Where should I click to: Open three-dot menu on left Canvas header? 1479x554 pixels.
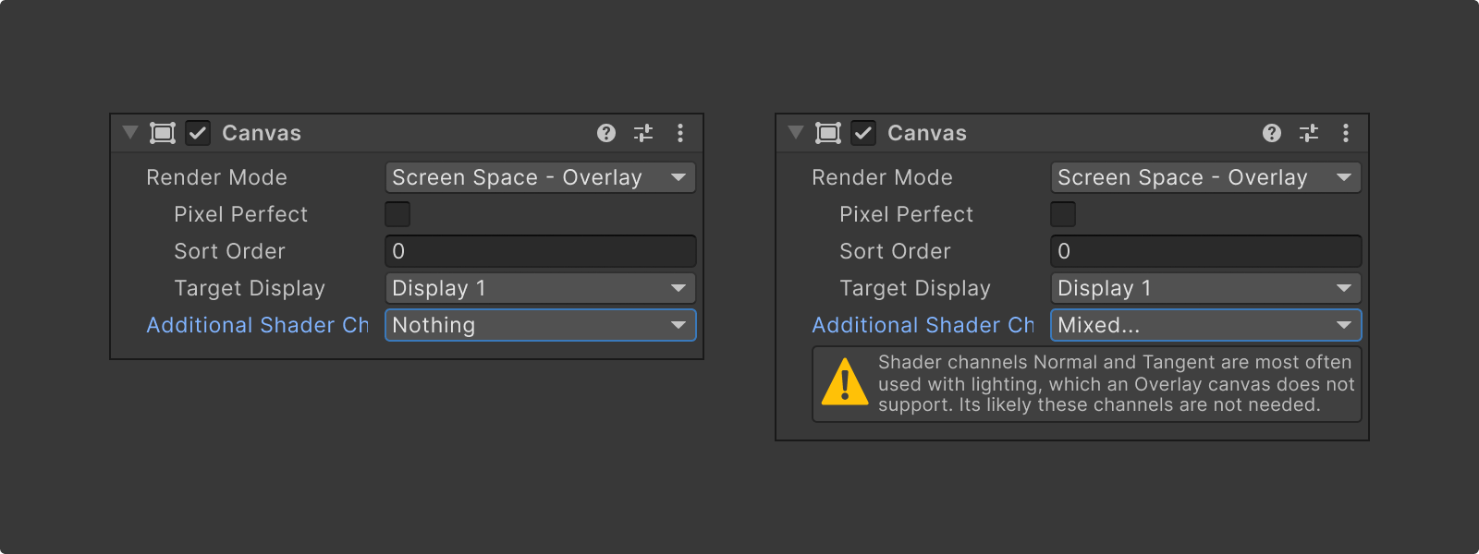680,133
